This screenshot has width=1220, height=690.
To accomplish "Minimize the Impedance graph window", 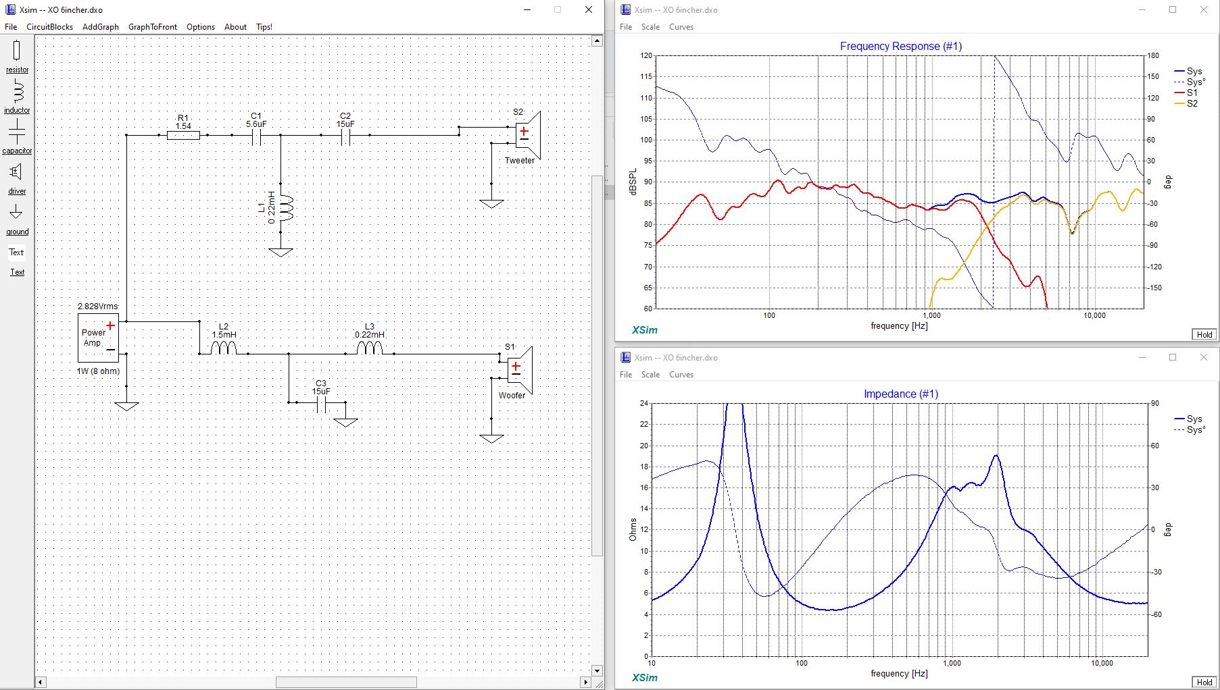I will click(x=1142, y=357).
